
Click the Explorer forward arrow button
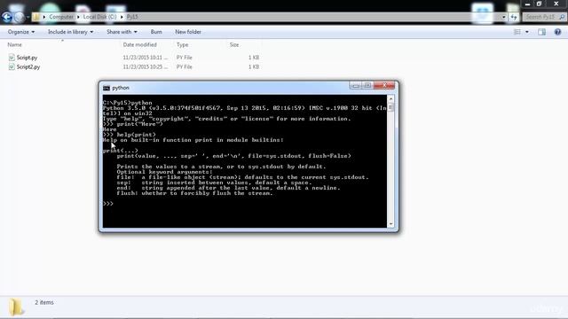tap(20, 17)
